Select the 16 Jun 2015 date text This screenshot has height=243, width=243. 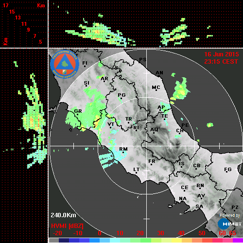coord(222,54)
